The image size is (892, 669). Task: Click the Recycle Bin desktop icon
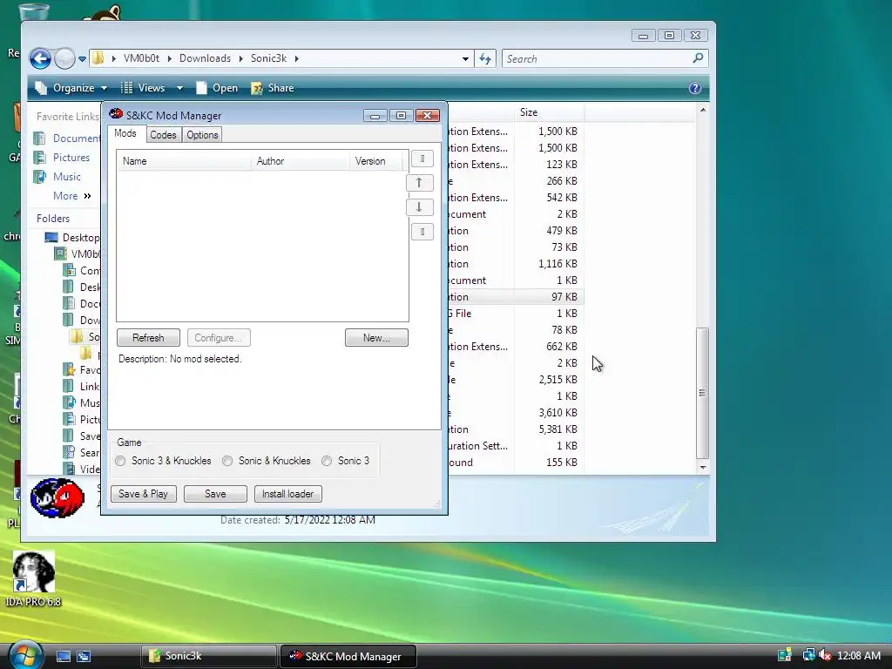[x=33, y=11]
